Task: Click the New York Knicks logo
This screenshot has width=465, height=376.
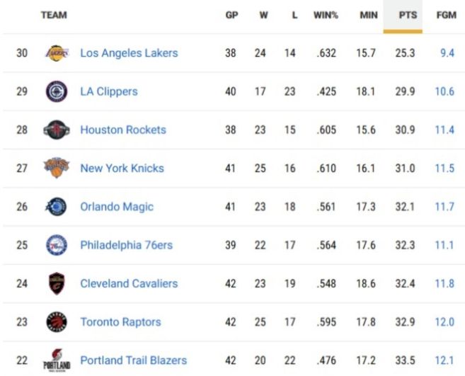Action: pyautogui.click(x=57, y=168)
